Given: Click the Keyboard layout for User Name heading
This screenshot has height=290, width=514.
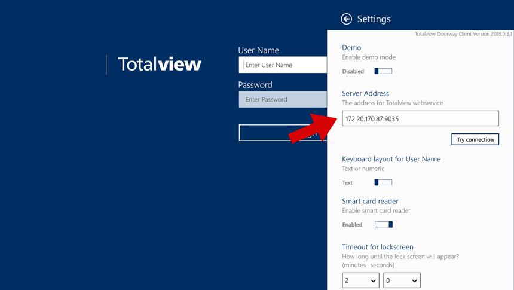Looking at the screenshot, I should [391, 159].
